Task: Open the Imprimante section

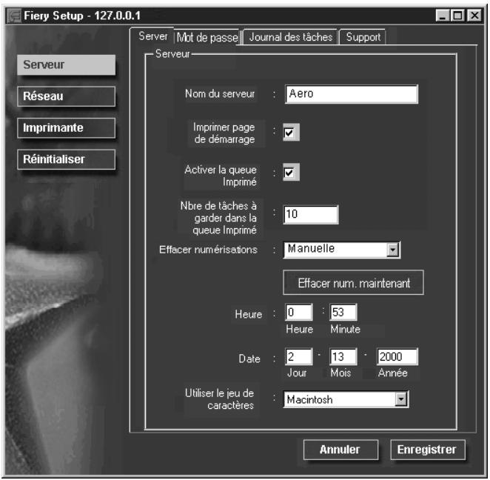Action: (x=67, y=128)
